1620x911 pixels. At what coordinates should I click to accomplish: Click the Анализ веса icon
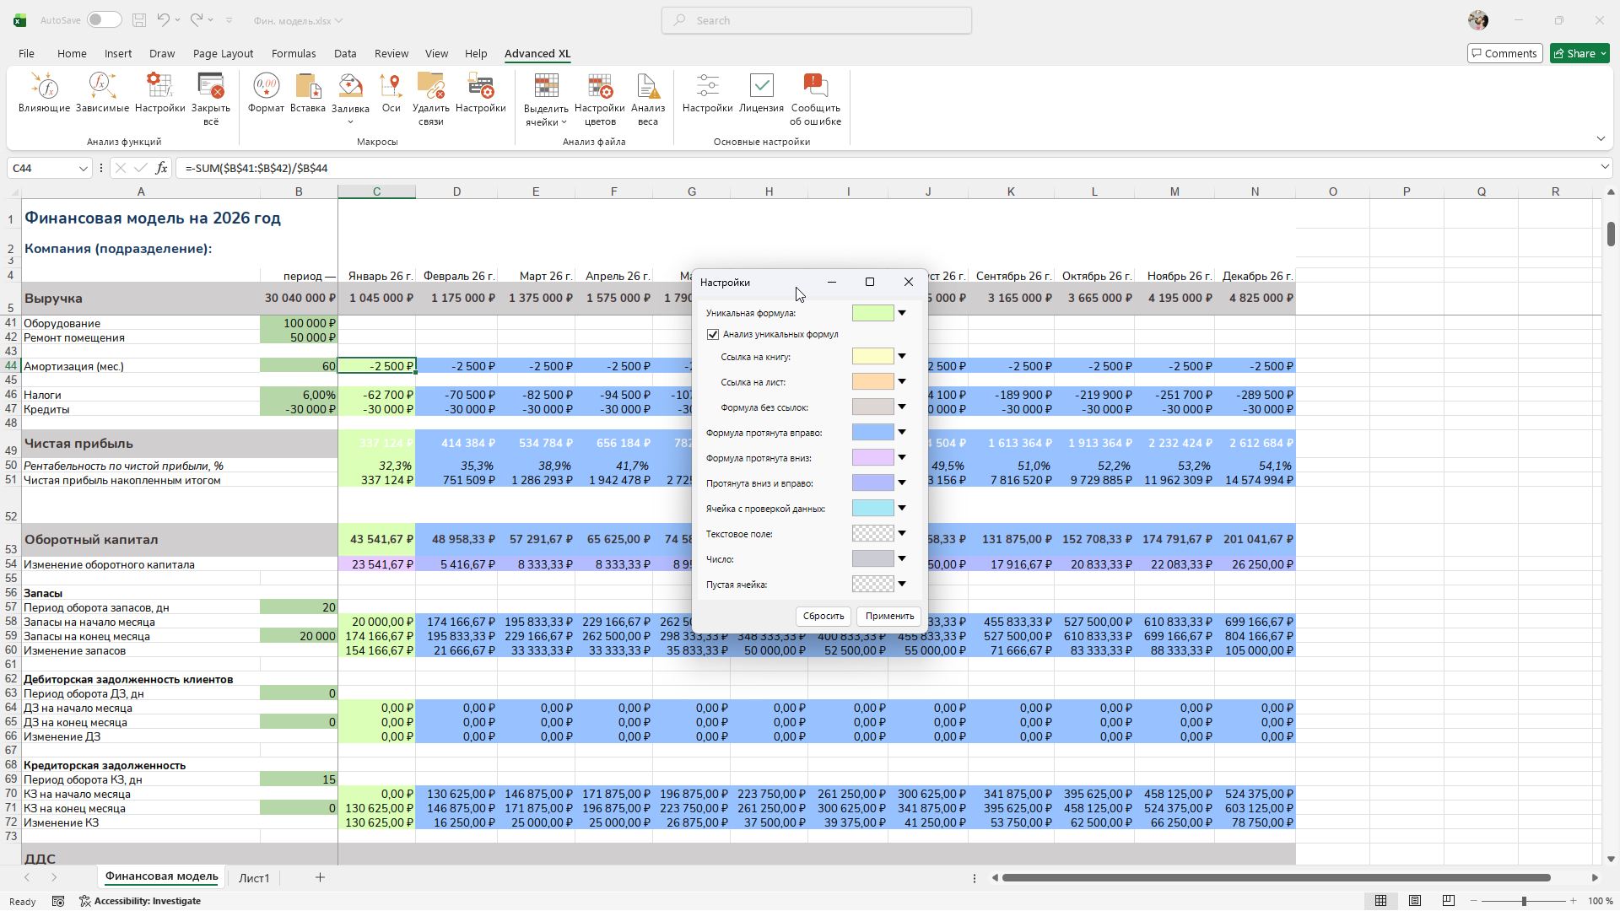coord(647,86)
